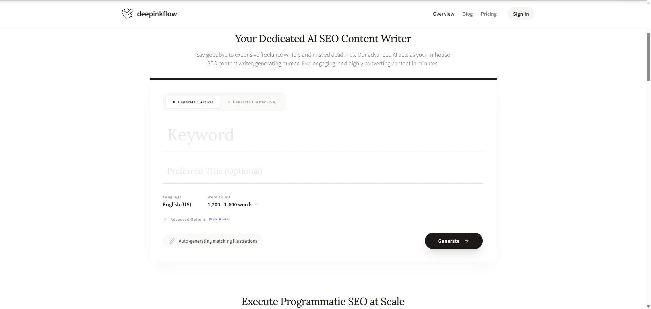The image size is (651, 309).
Task: Click the deepinkflow logo icon
Action: (127, 14)
